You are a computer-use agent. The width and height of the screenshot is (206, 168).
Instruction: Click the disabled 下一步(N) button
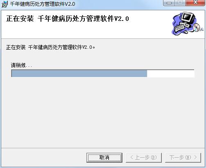(183, 158)
